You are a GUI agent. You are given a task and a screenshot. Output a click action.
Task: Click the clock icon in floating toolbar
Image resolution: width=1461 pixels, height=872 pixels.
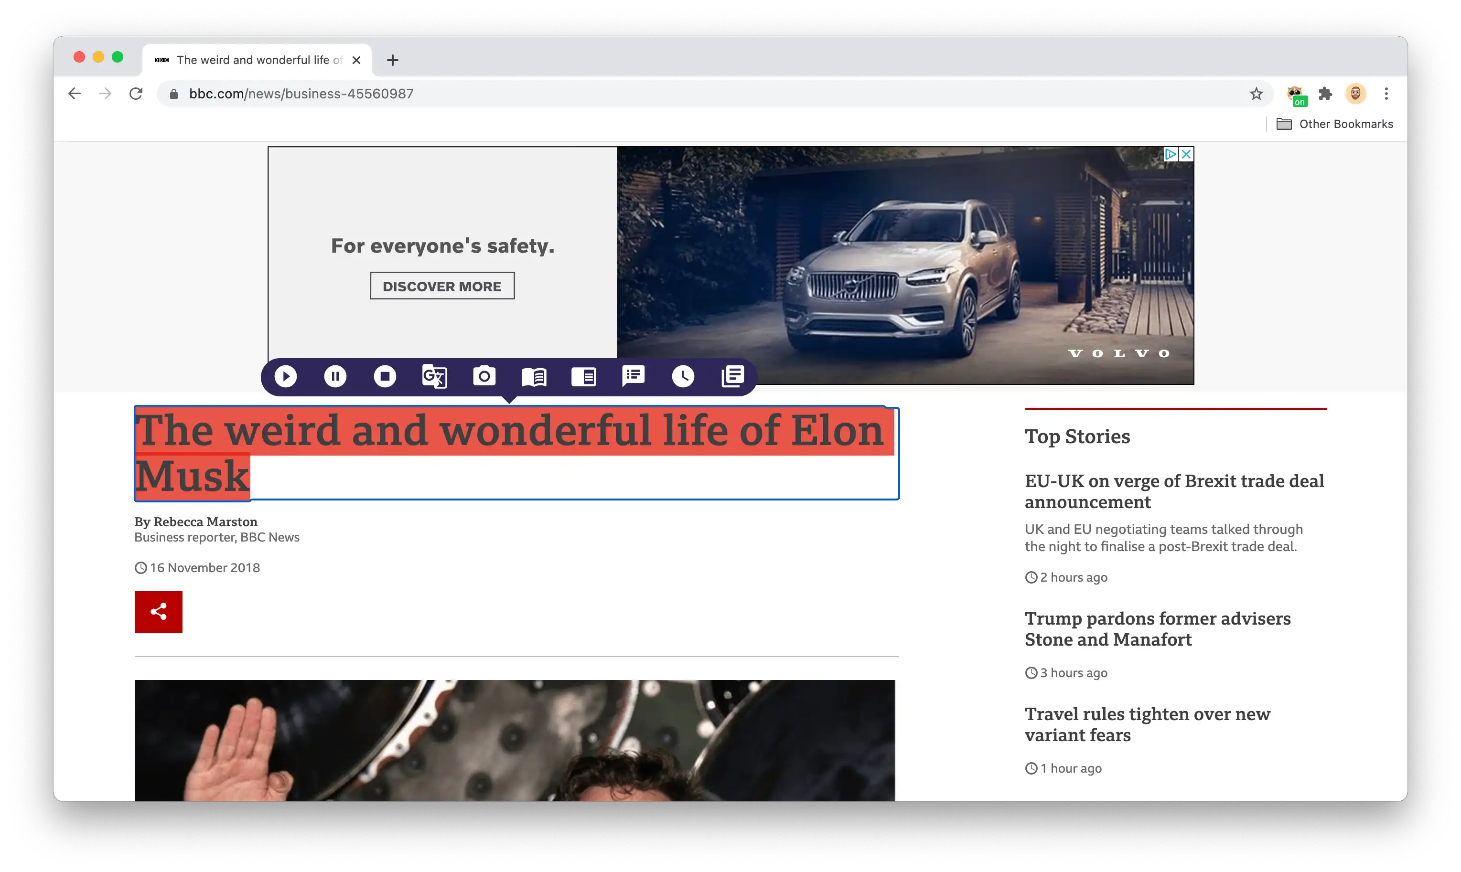(683, 376)
